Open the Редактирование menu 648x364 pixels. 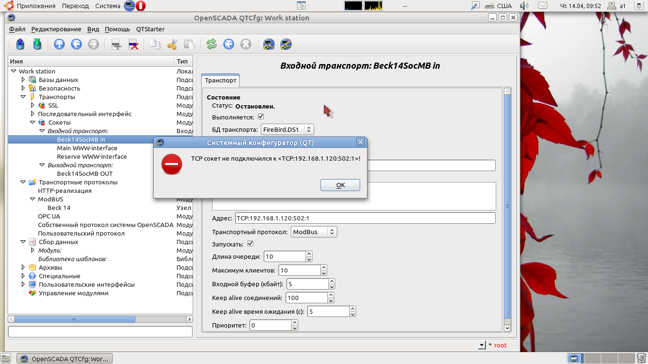(x=56, y=29)
